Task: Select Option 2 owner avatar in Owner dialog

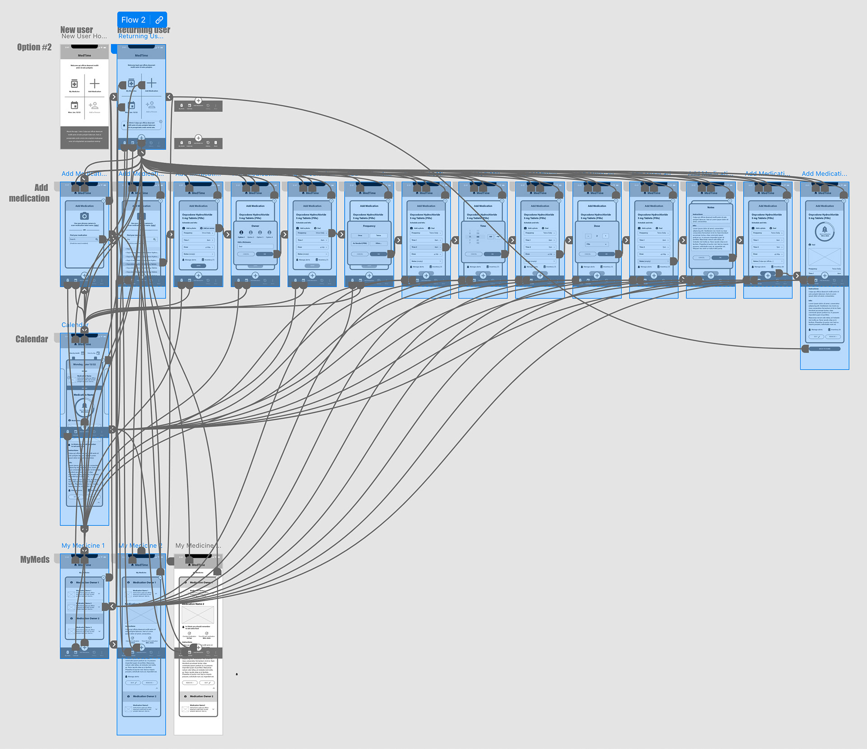Action: pos(251,233)
